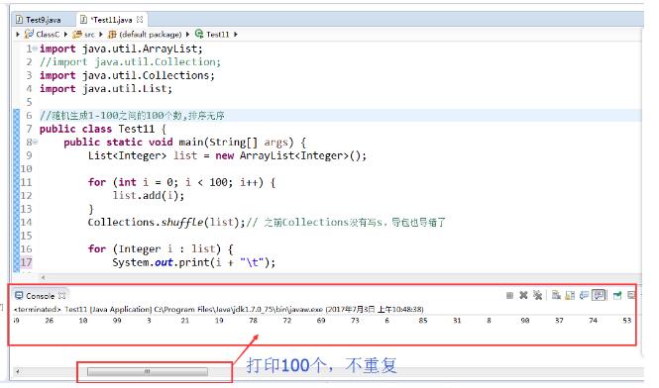Collapse the main method fold at line 8
Image resolution: width=659 pixels, height=388 pixels.
click(36, 143)
